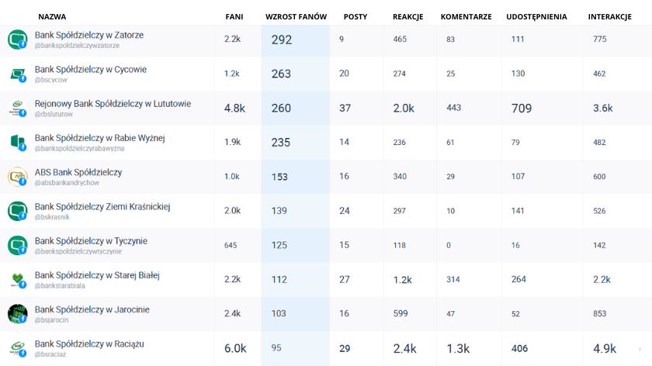Click the KOMENTARZE column header
The image size is (652, 366).
coord(466,16)
